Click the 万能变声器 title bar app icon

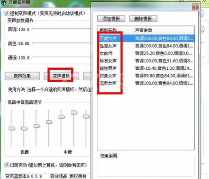4,2
